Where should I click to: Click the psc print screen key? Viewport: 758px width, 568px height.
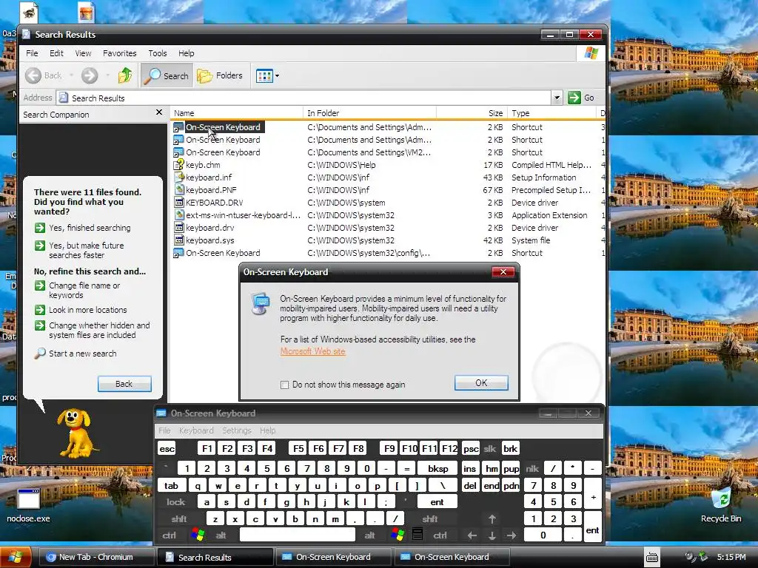tap(471, 449)
